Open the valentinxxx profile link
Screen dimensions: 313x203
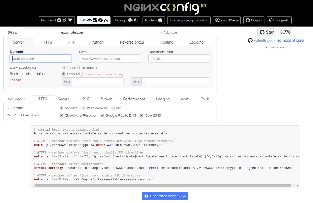(263, 40)
